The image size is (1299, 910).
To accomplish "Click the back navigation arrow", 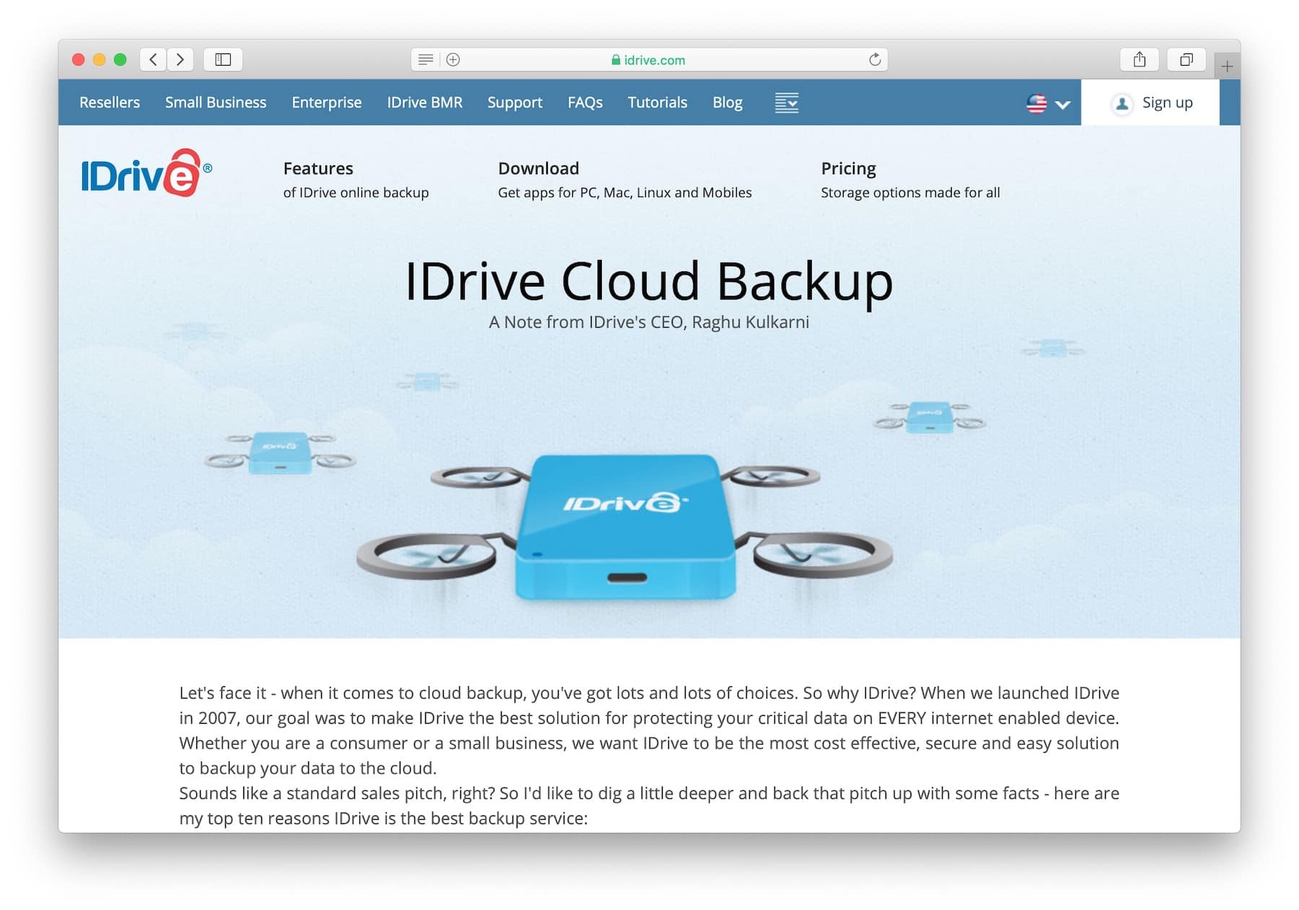I will pyautogui.click(x=152, y=59).
